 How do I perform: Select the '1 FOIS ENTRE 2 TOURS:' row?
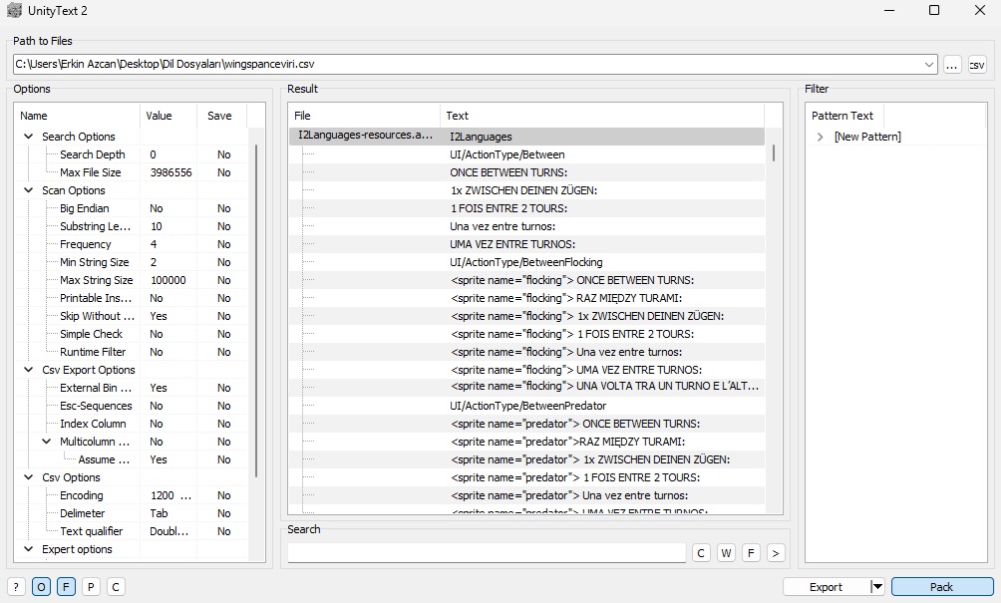tap(526, 208)
